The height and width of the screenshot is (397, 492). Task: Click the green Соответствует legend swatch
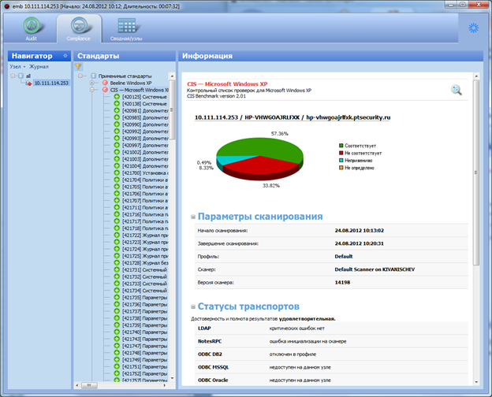click(341, 145)
